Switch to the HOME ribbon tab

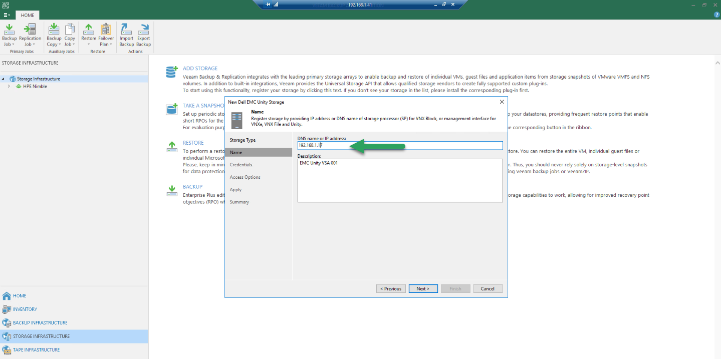28,15
